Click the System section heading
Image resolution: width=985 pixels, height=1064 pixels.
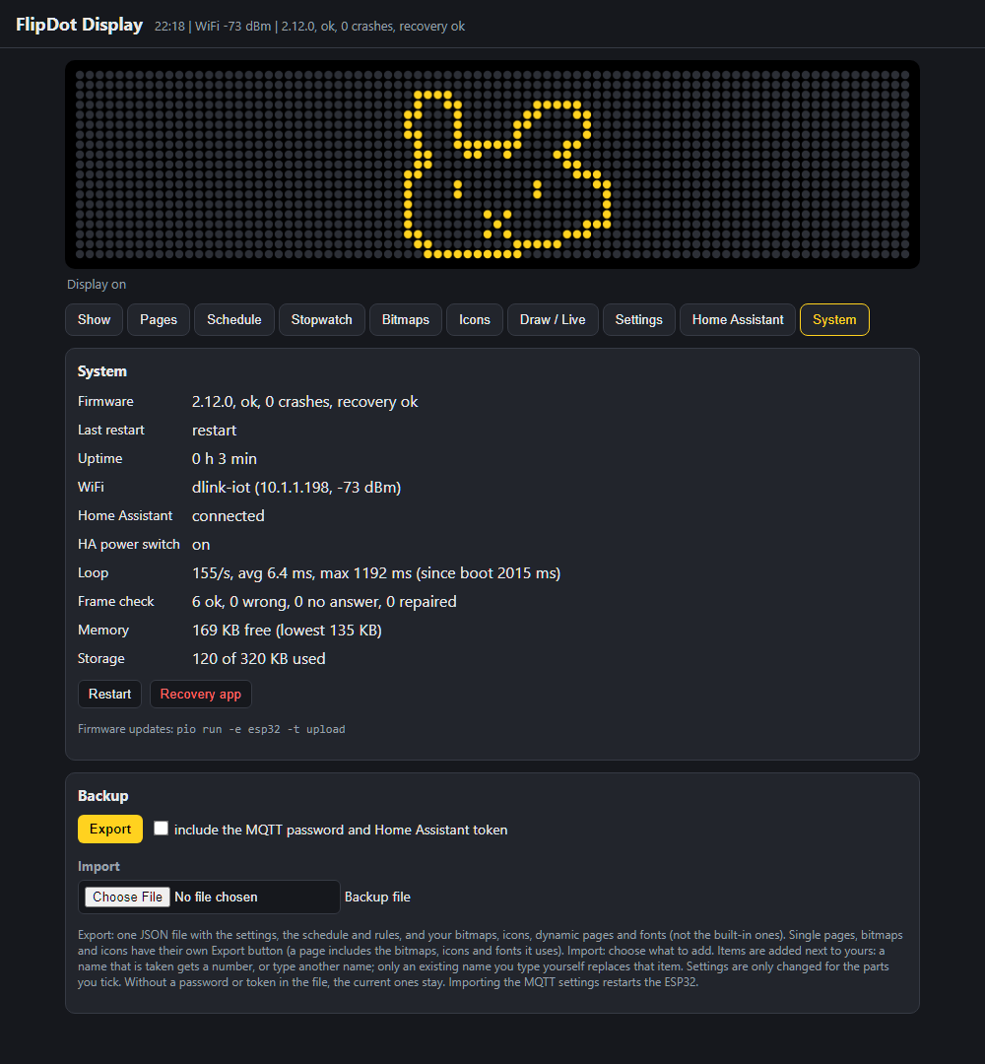pyautogui.click(x=102, y=371)
